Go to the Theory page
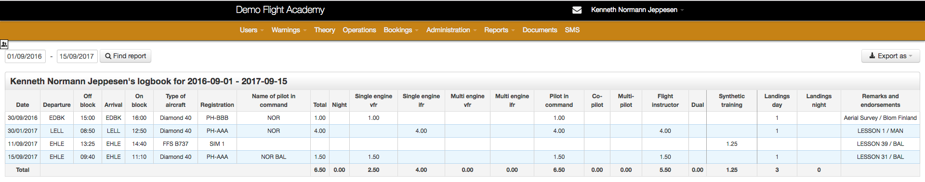This screenshot has height=182, width=925. pos(324,30)
